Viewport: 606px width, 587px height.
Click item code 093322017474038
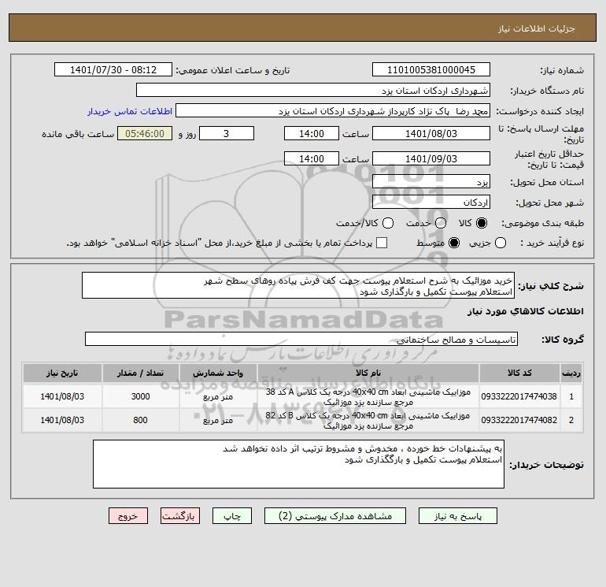point(519,396)
